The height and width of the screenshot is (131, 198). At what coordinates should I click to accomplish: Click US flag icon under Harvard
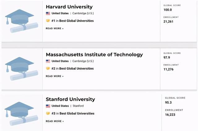tap(48, 13)
